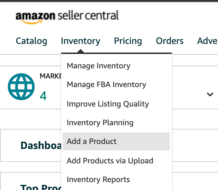Screen dimensions: 218x190
Task: Open the Inventory menu
Action: [x=81, y=41]
